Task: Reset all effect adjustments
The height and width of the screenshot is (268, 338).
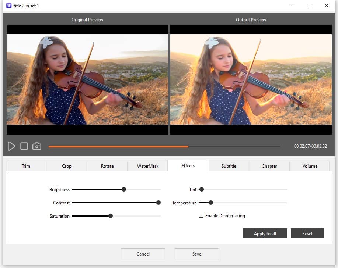Action: click(x=307, y=233)
